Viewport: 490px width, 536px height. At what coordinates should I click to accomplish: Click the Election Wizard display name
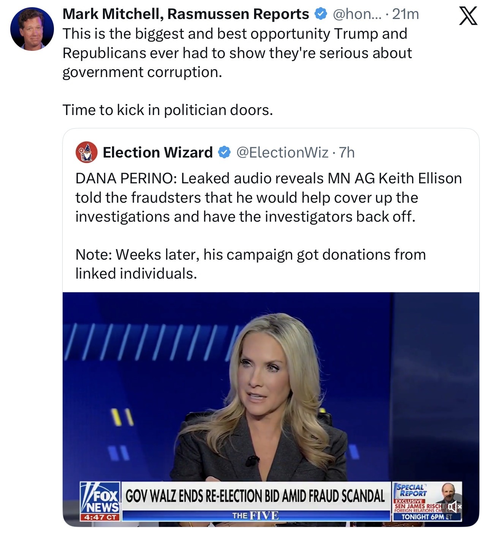point(158,152)
